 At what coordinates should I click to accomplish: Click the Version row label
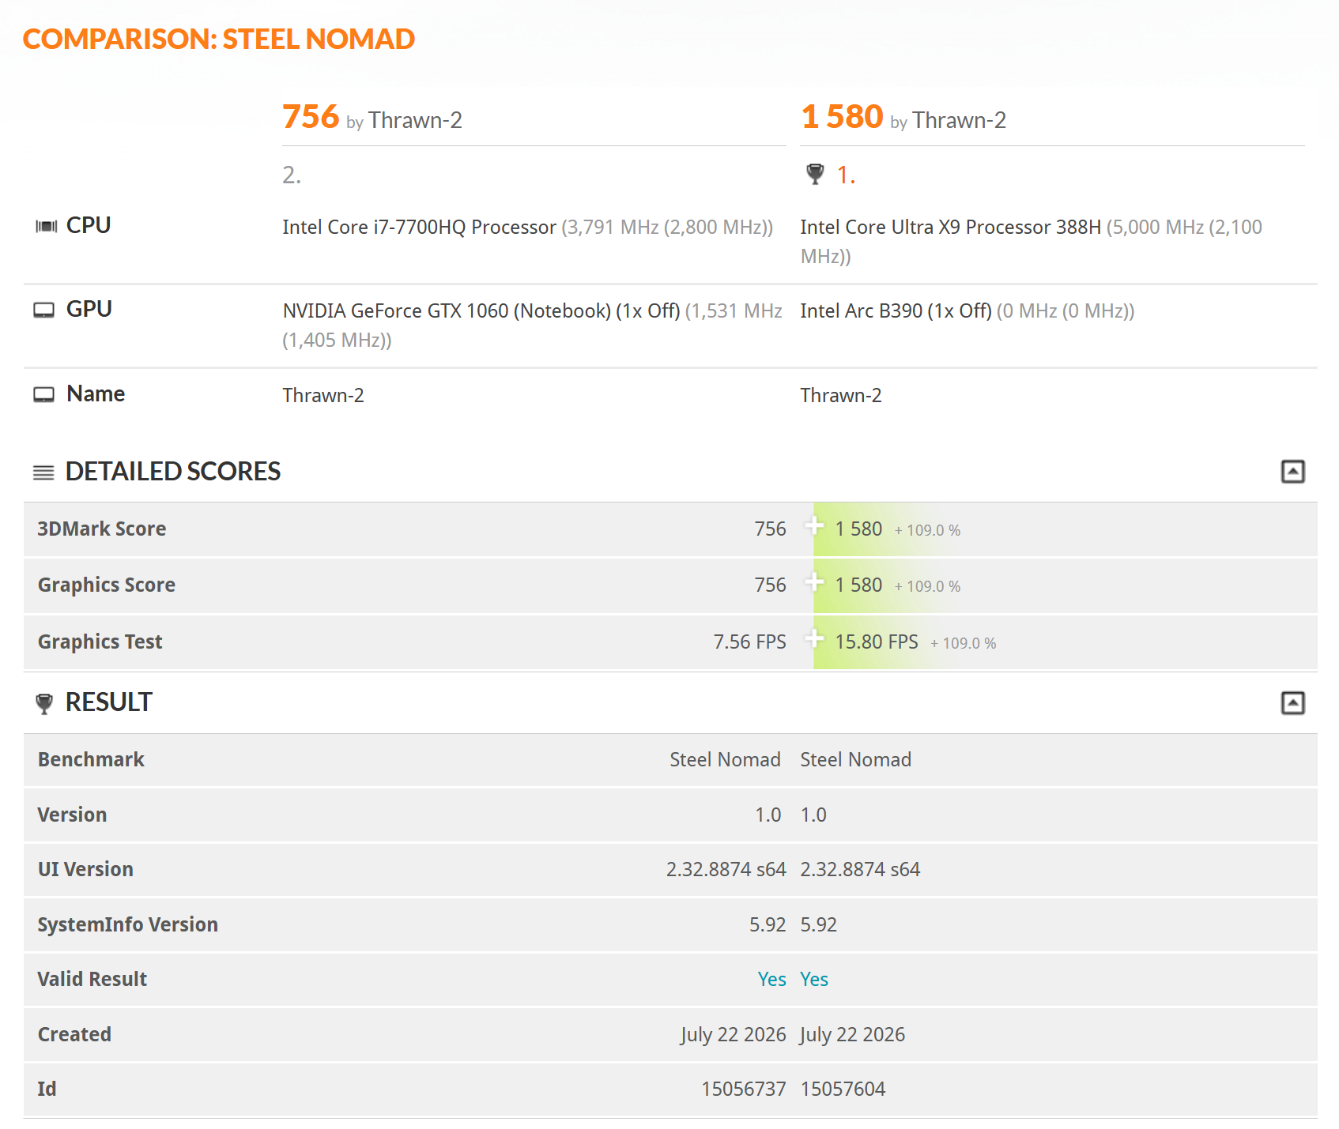[x=72, y=815]
